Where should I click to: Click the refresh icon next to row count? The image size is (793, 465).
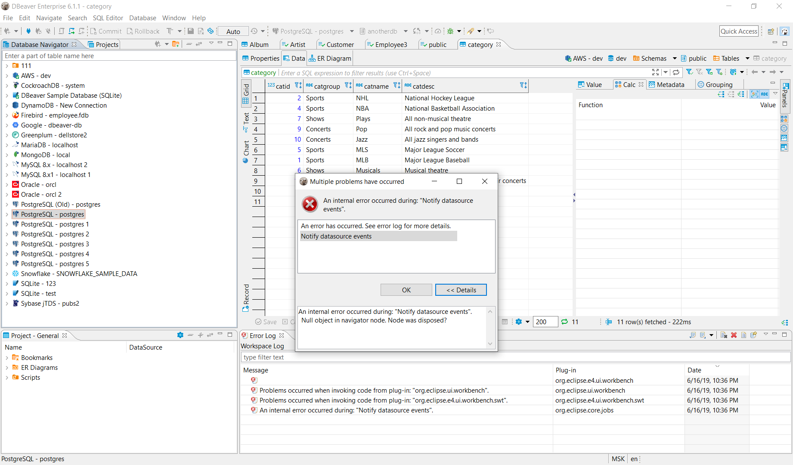564,322
